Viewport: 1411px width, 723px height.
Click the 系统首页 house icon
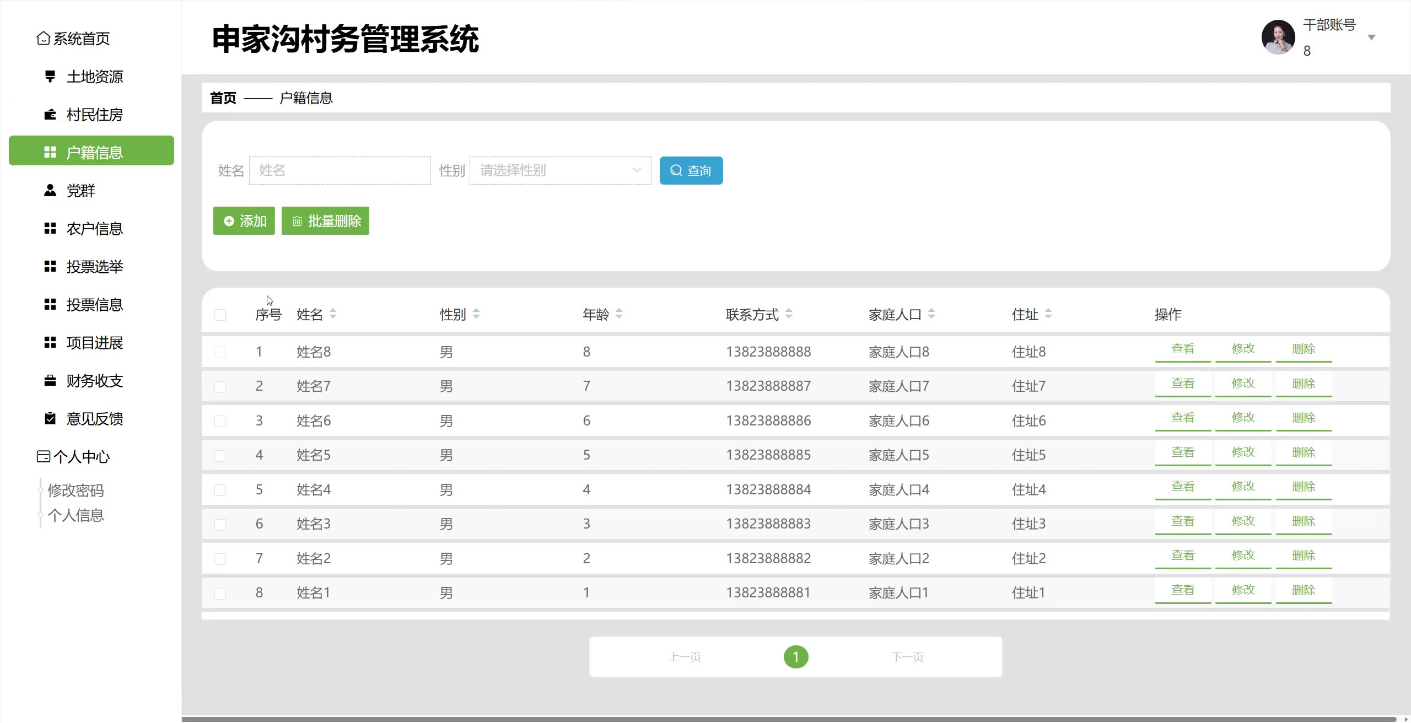click(x=43, y=39)
